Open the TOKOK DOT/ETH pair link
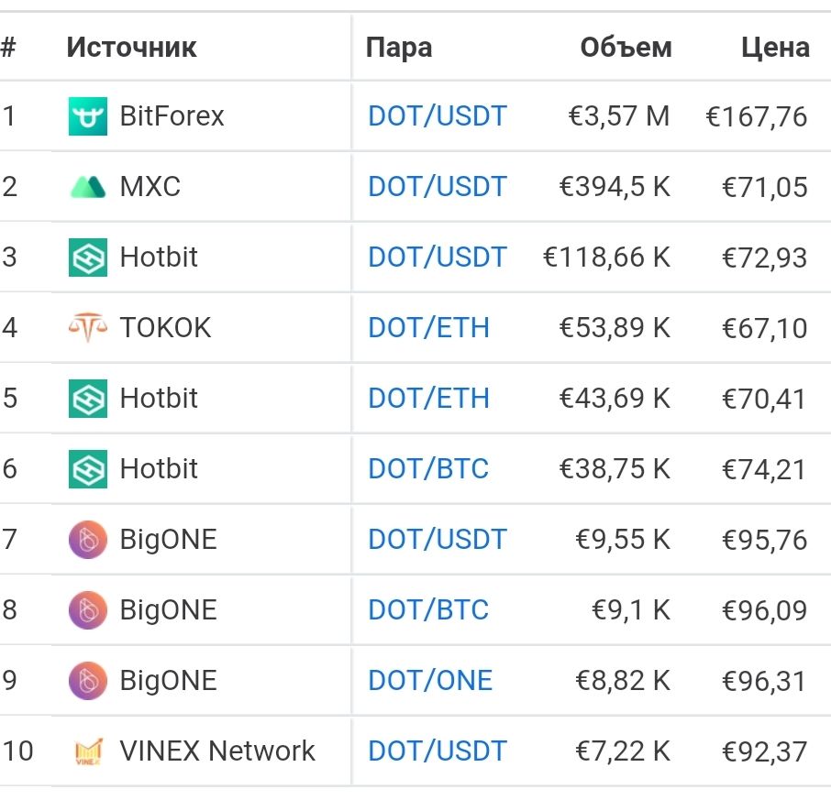The height and width of the screenshot is (811, 831). (x=428, y=328)
